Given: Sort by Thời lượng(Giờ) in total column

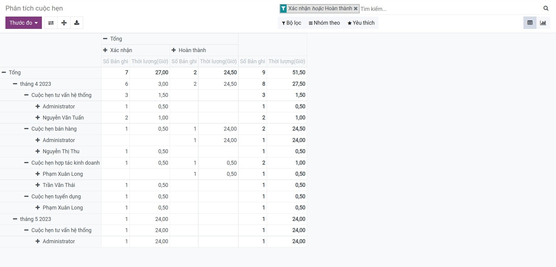Looking at the screenshot, I should click(287, 61).
